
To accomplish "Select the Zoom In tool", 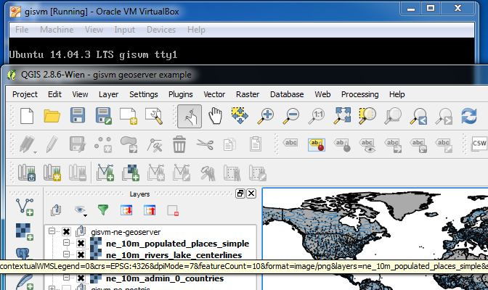I will tap(266, 116).
